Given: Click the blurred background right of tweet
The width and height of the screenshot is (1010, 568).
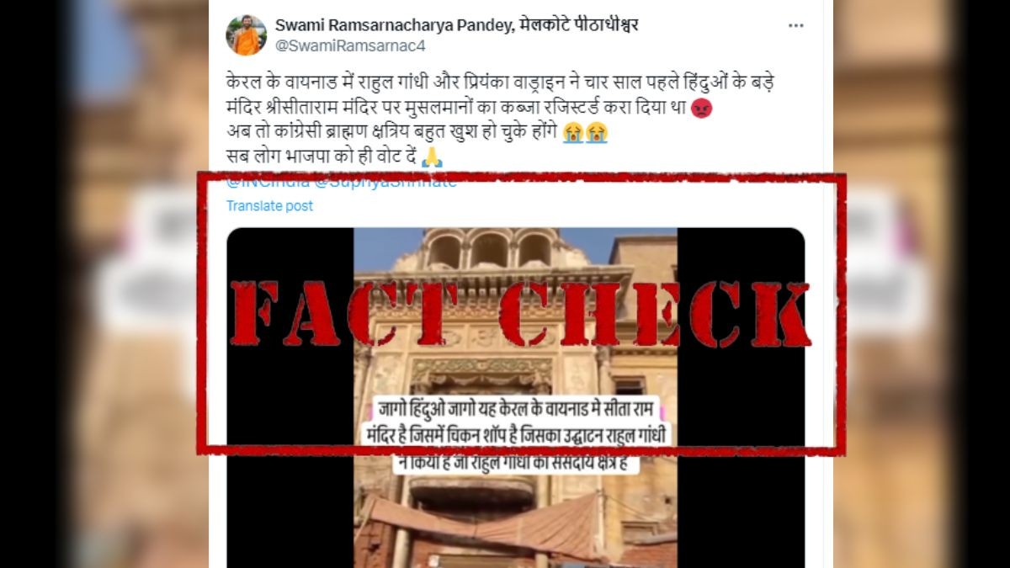Looking at the screenshot, I should [x=922, y=284].
